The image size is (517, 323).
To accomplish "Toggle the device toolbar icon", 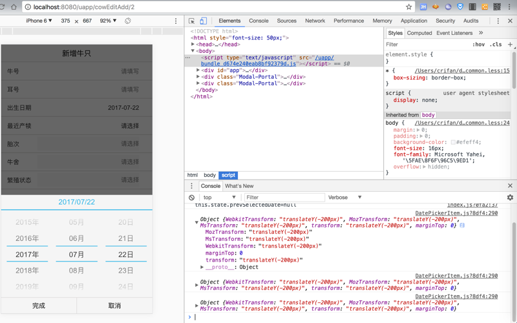I will pos(204,21).
